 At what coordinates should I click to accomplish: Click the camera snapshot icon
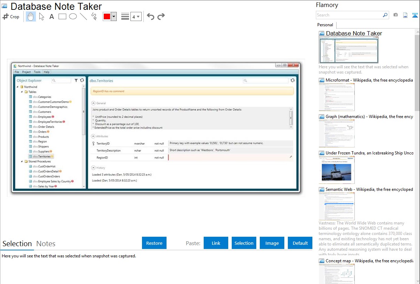pyautogui.click(x=395, y=15)
